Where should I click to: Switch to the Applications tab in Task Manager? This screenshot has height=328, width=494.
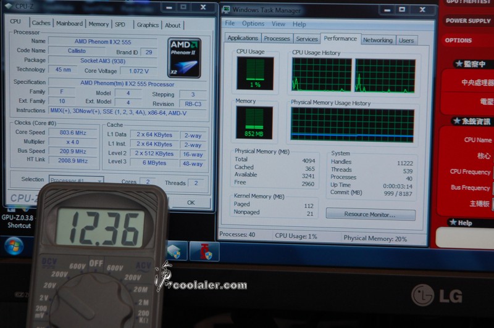(243, 38)
